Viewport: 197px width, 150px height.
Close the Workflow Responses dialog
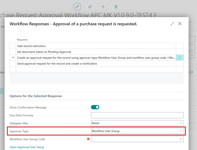point(180,24)
